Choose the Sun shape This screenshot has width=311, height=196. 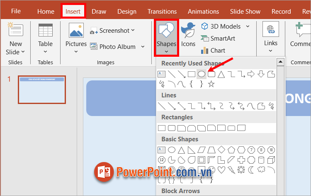(x=241, y=170)
